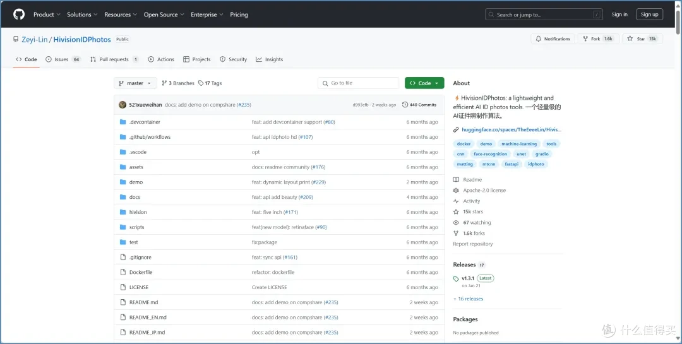Click the face-recognition topic tag
The height and width of the screenshot is (344, 682).
point(490,154)
